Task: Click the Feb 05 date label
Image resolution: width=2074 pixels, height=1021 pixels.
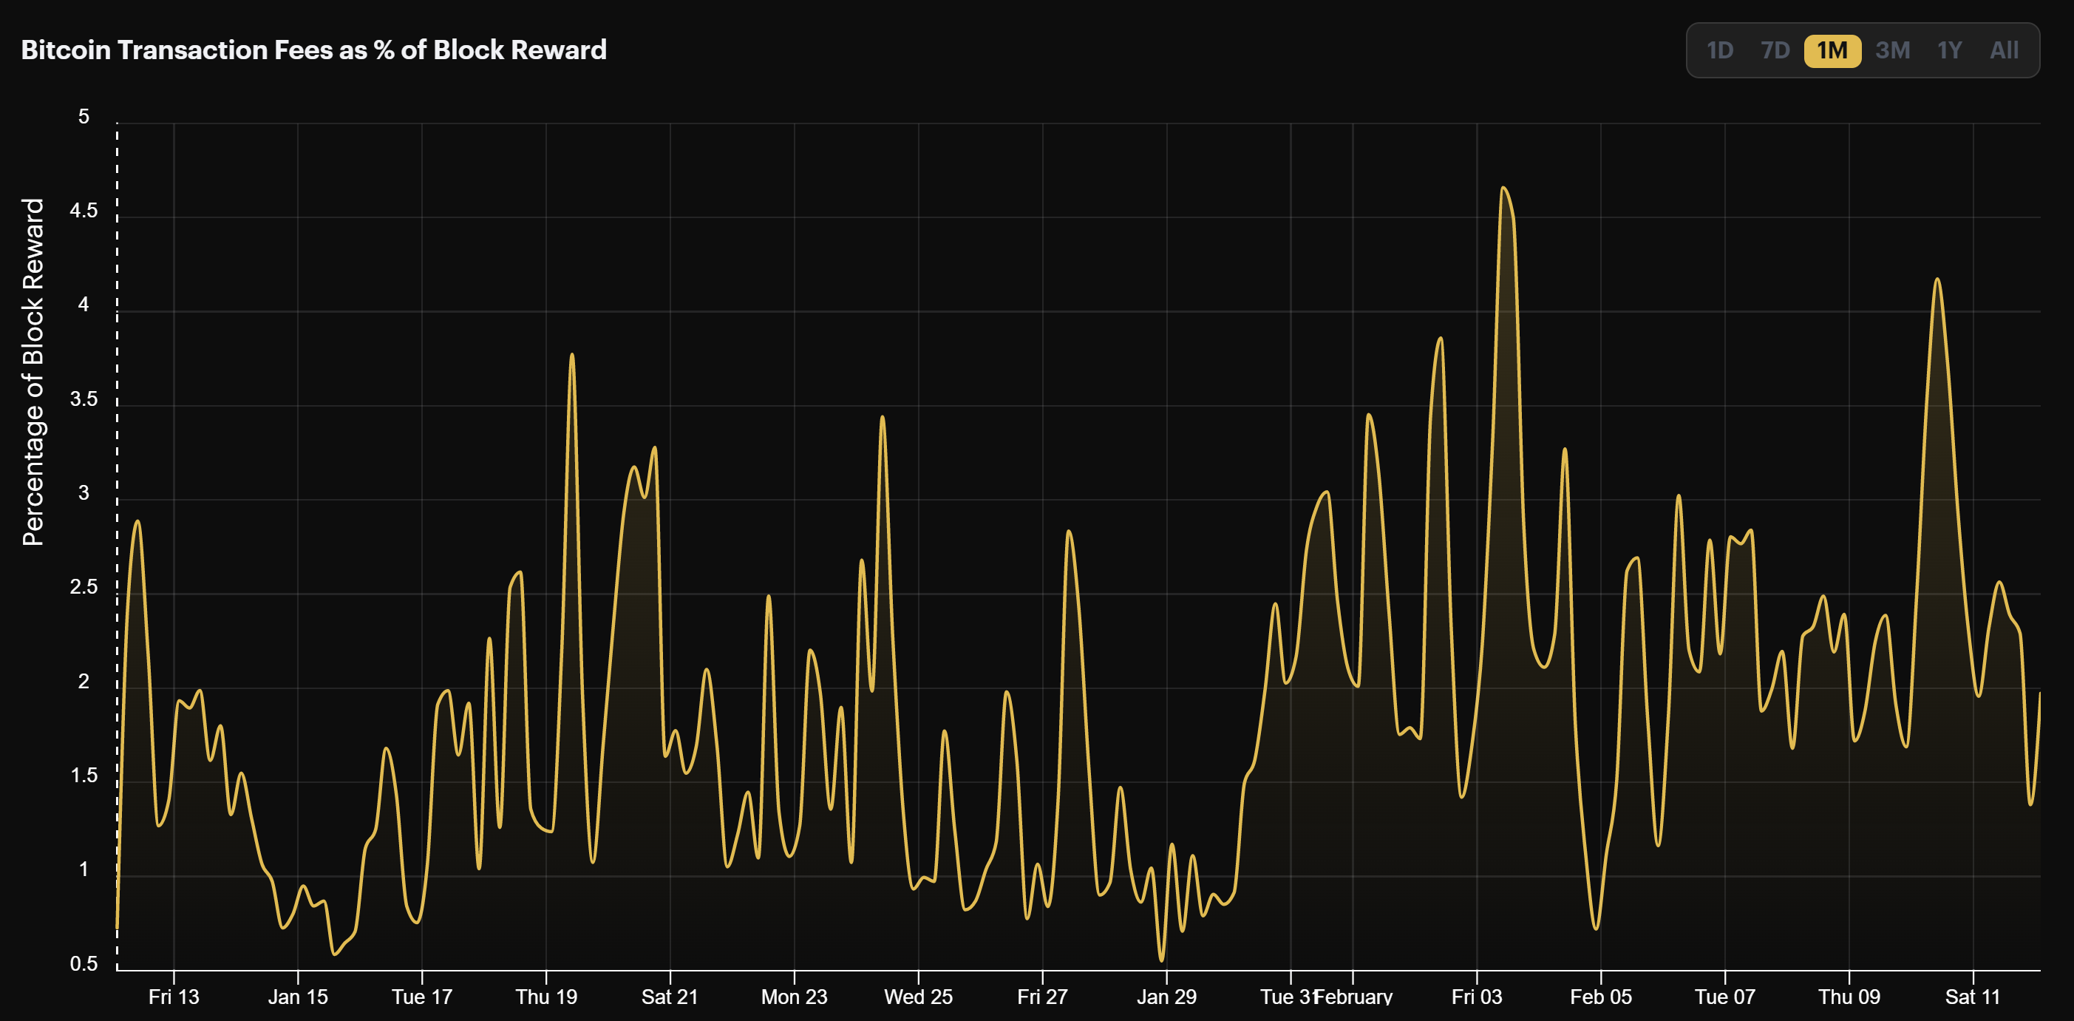Action: coord(1601,997)
